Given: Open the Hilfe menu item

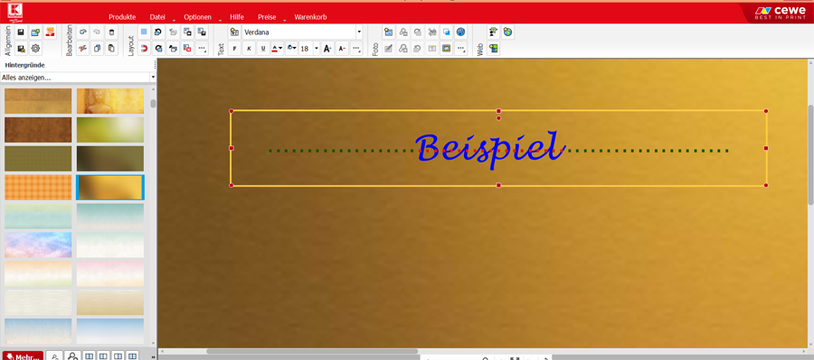Looking at the screenshot, I should [237, 17].
